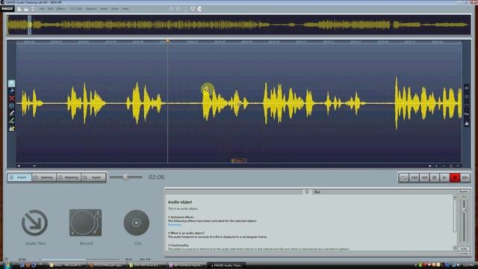Click the timeline scroll-left arrow at bottom left

click(x=19, y=166)
